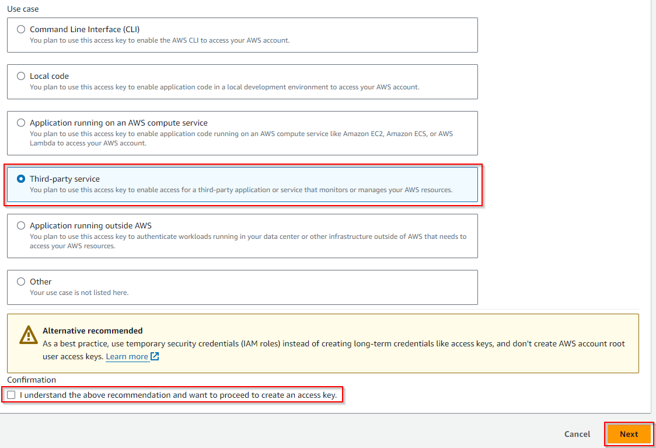Click the Third-party service description text
The image size is (656, 448).
(240, 190)
